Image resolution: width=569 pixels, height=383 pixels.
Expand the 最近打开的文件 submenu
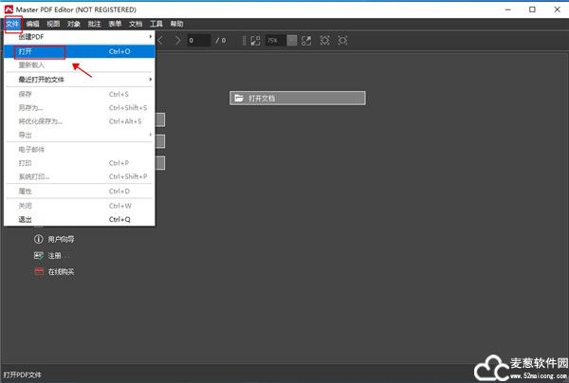pos(81,80)
